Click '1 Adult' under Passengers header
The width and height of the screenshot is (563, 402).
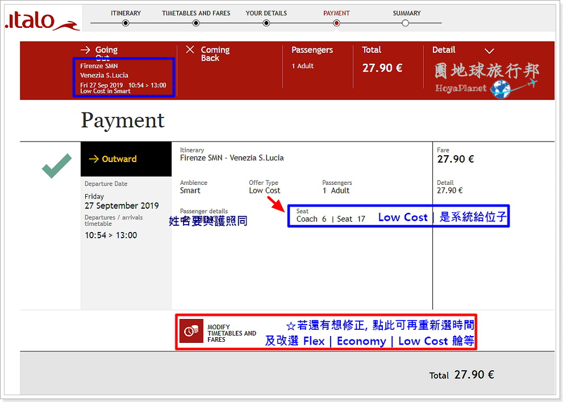point(303,66)
